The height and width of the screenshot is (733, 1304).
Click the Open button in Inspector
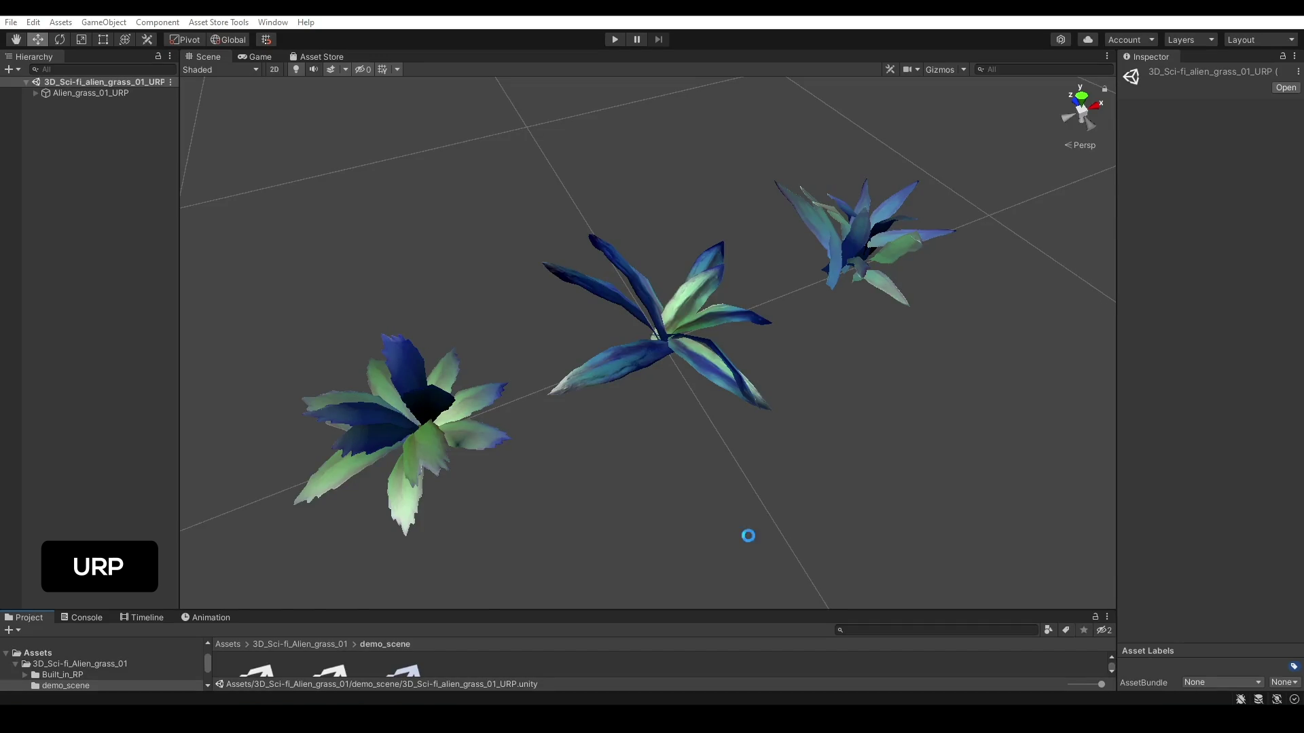[1286, 88]
